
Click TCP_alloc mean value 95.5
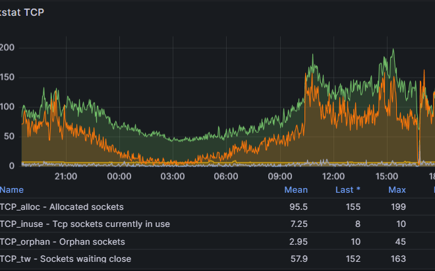(x=299, y=207)
